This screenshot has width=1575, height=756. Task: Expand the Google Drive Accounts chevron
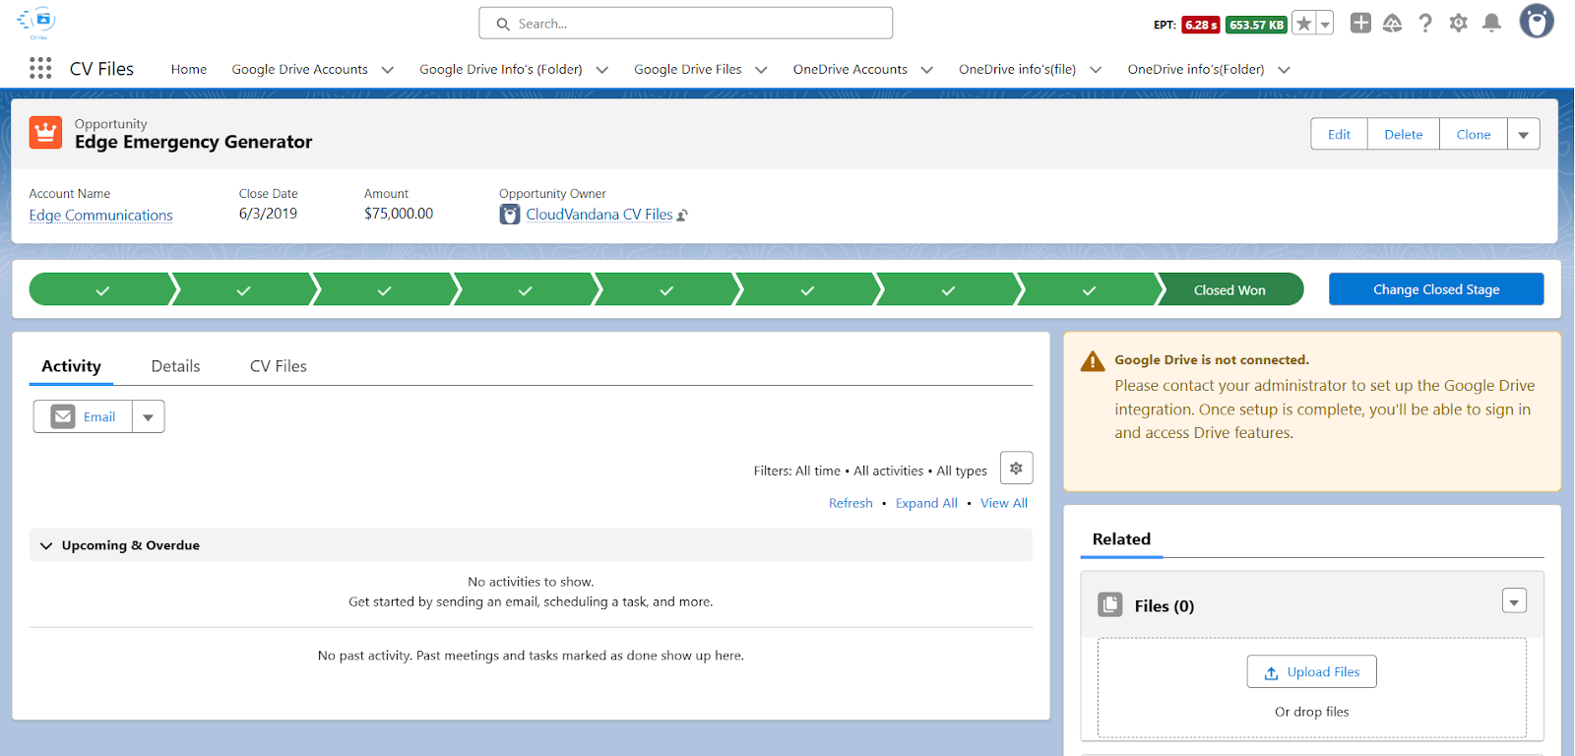[x=388, y=70]
